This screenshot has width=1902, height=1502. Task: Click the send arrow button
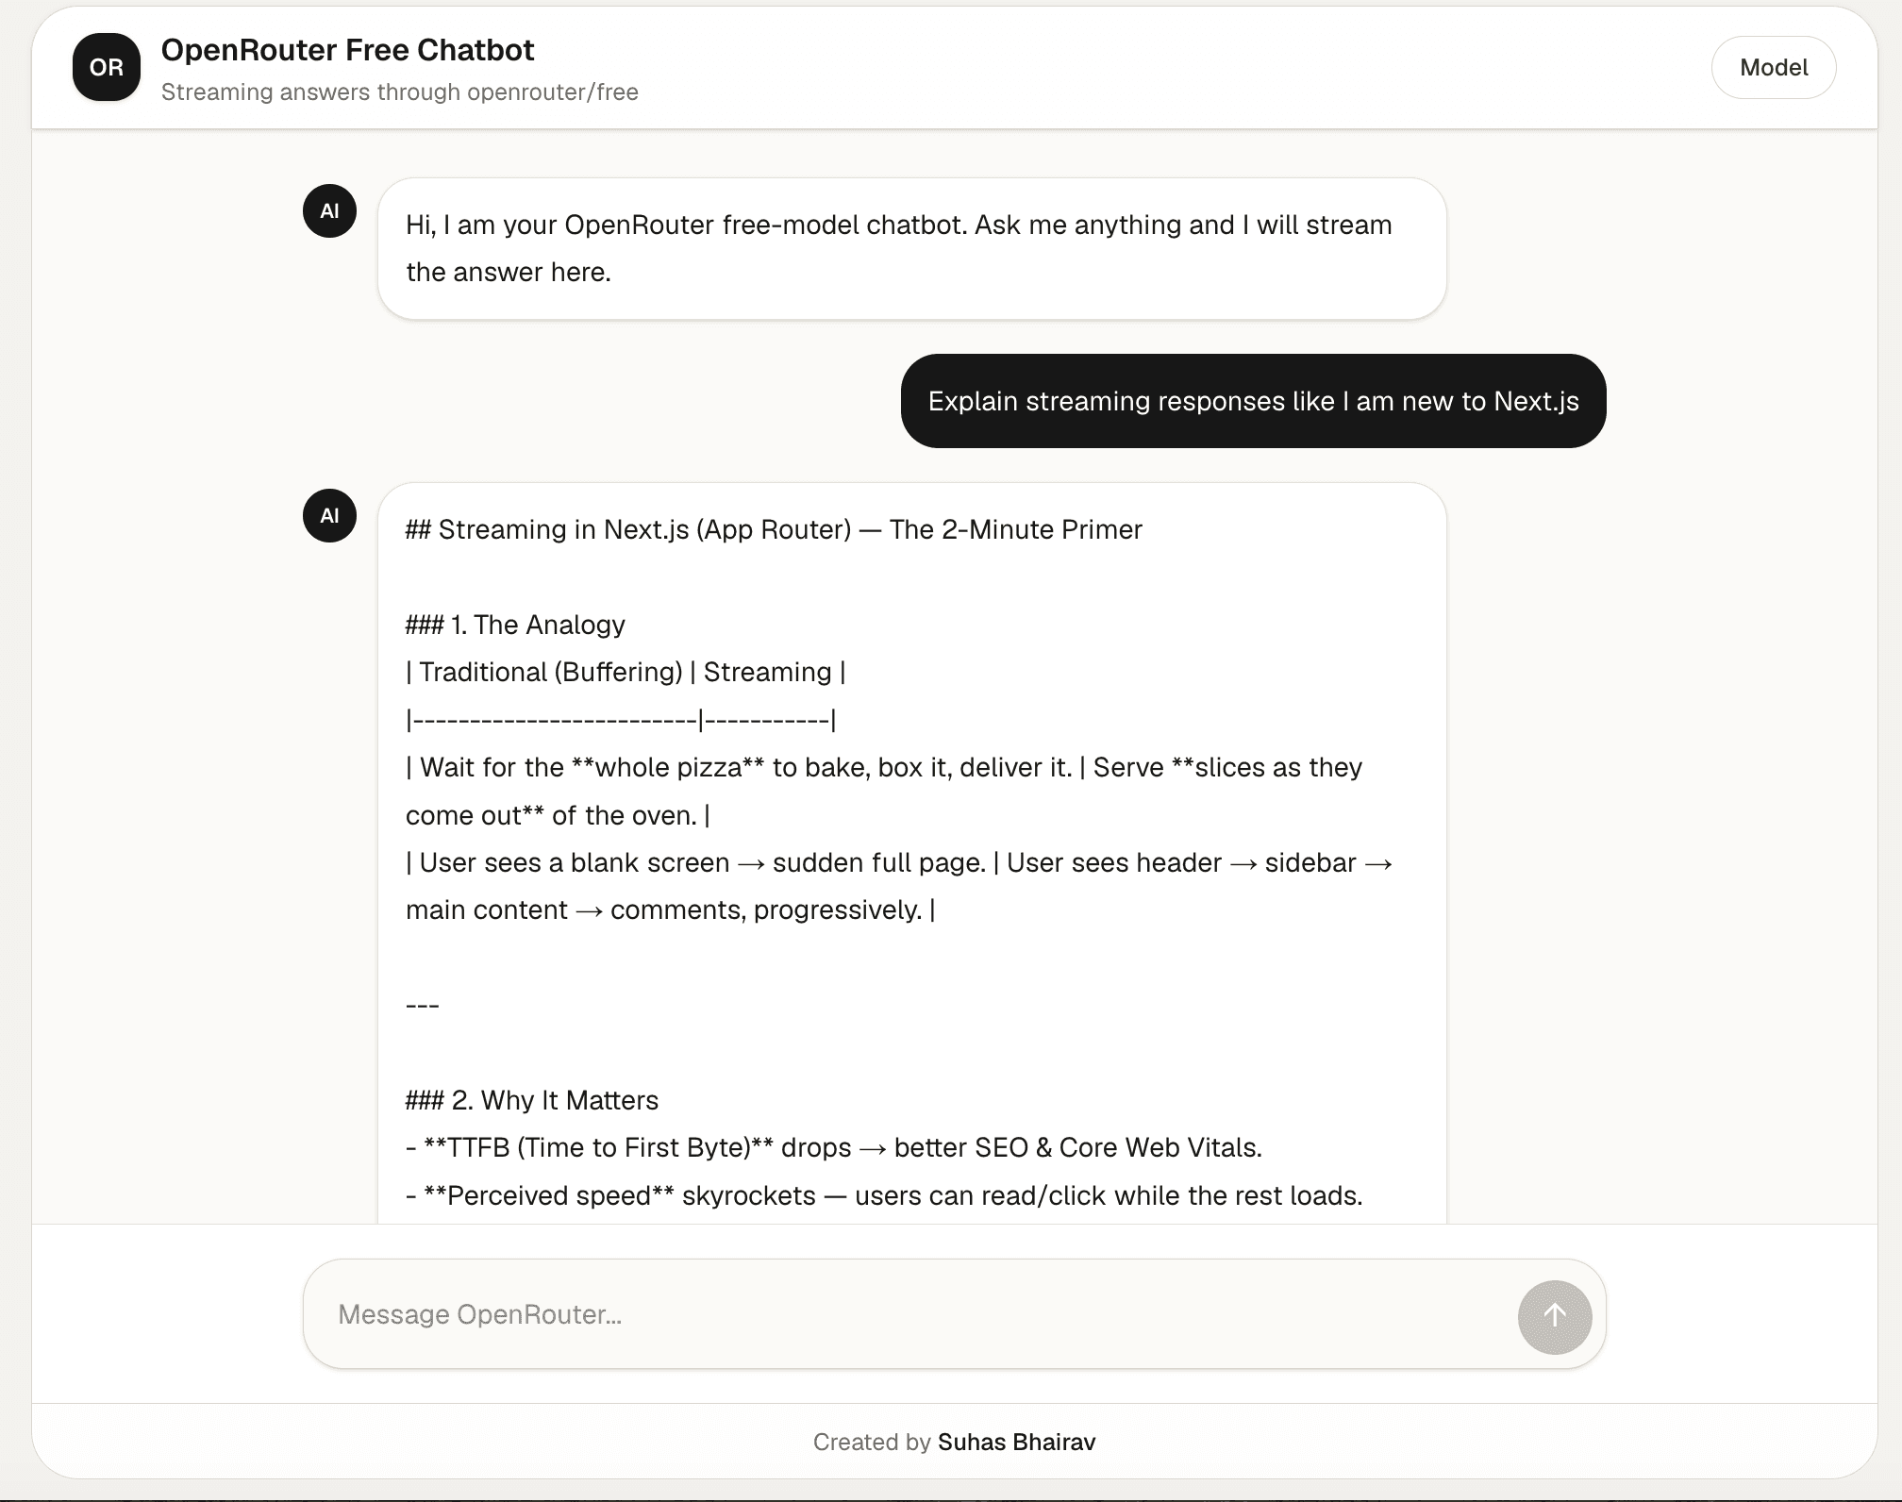1555,1316
